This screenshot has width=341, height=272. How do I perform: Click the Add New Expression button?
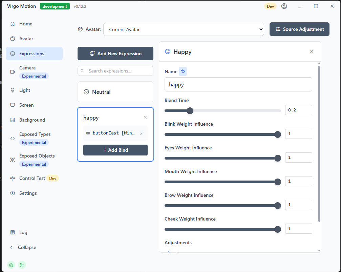point(115,54)
